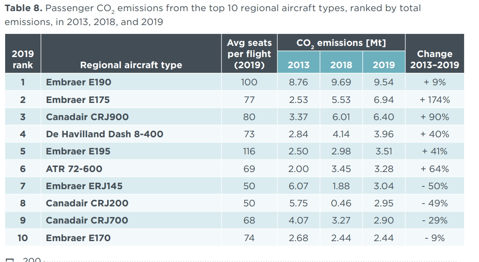Click the 2019 emissions column header
479x262 pixels.
coord(384,65)
